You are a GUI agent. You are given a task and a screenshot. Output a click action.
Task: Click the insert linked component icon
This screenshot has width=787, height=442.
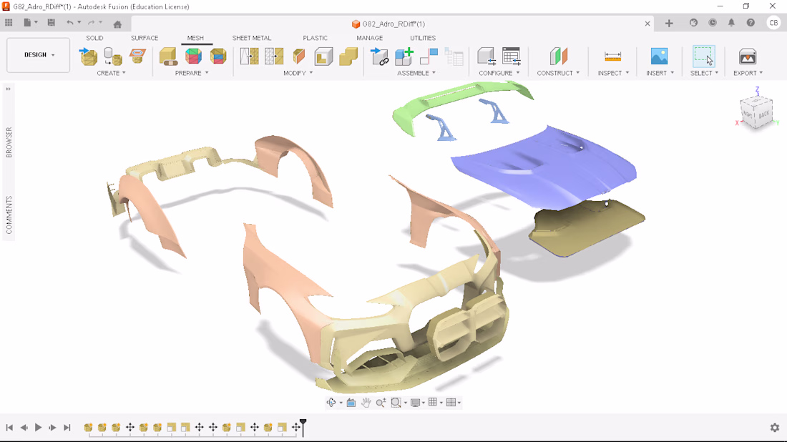tap(379, 57)
